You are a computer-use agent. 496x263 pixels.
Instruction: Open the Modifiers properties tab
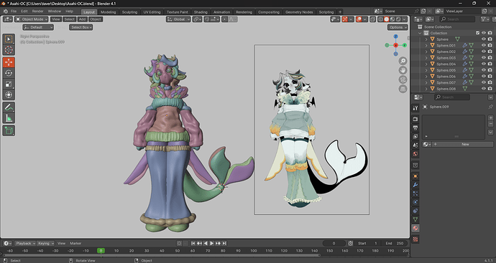tap(415, 185)
